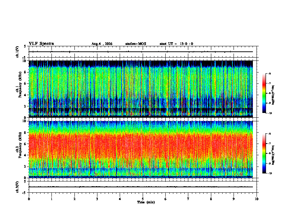Click the ch.1 Frequency (kHz) axis label
289x223 pixels.
tap(19, 89)
